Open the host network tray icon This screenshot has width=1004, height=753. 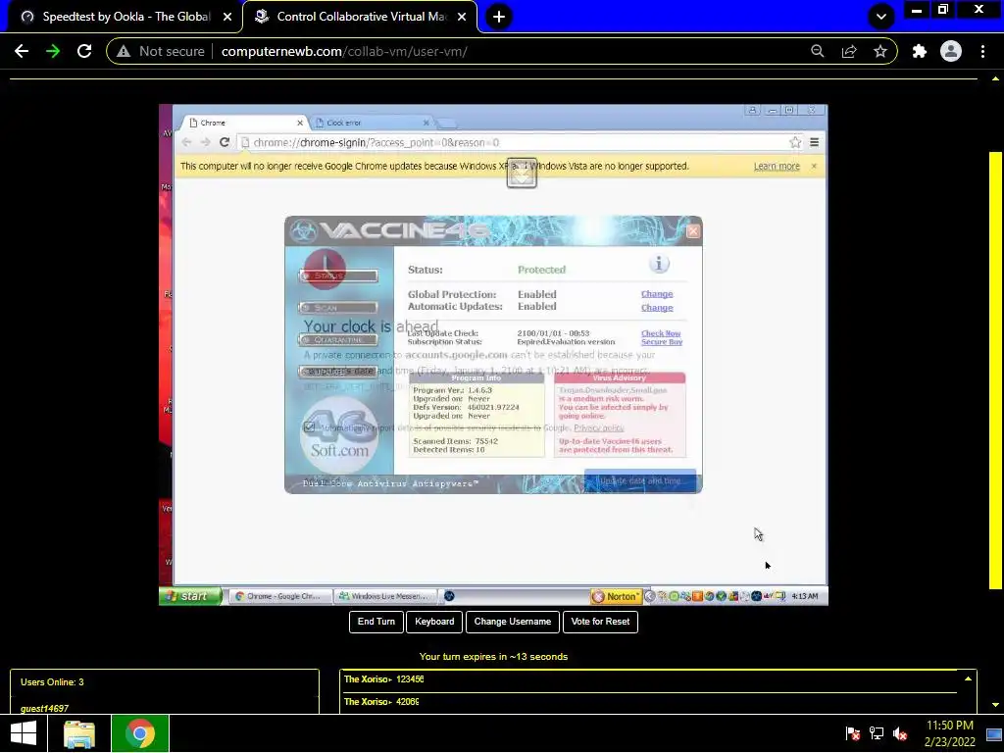pyautogui.click(x=876, y=733)
